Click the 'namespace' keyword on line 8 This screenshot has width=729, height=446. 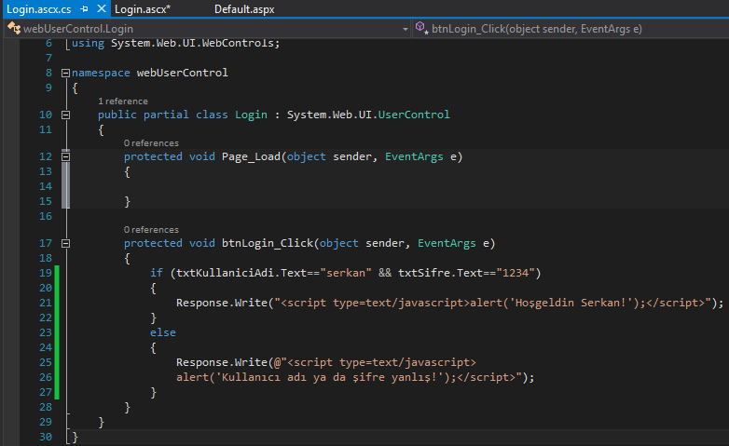(101, 73)
